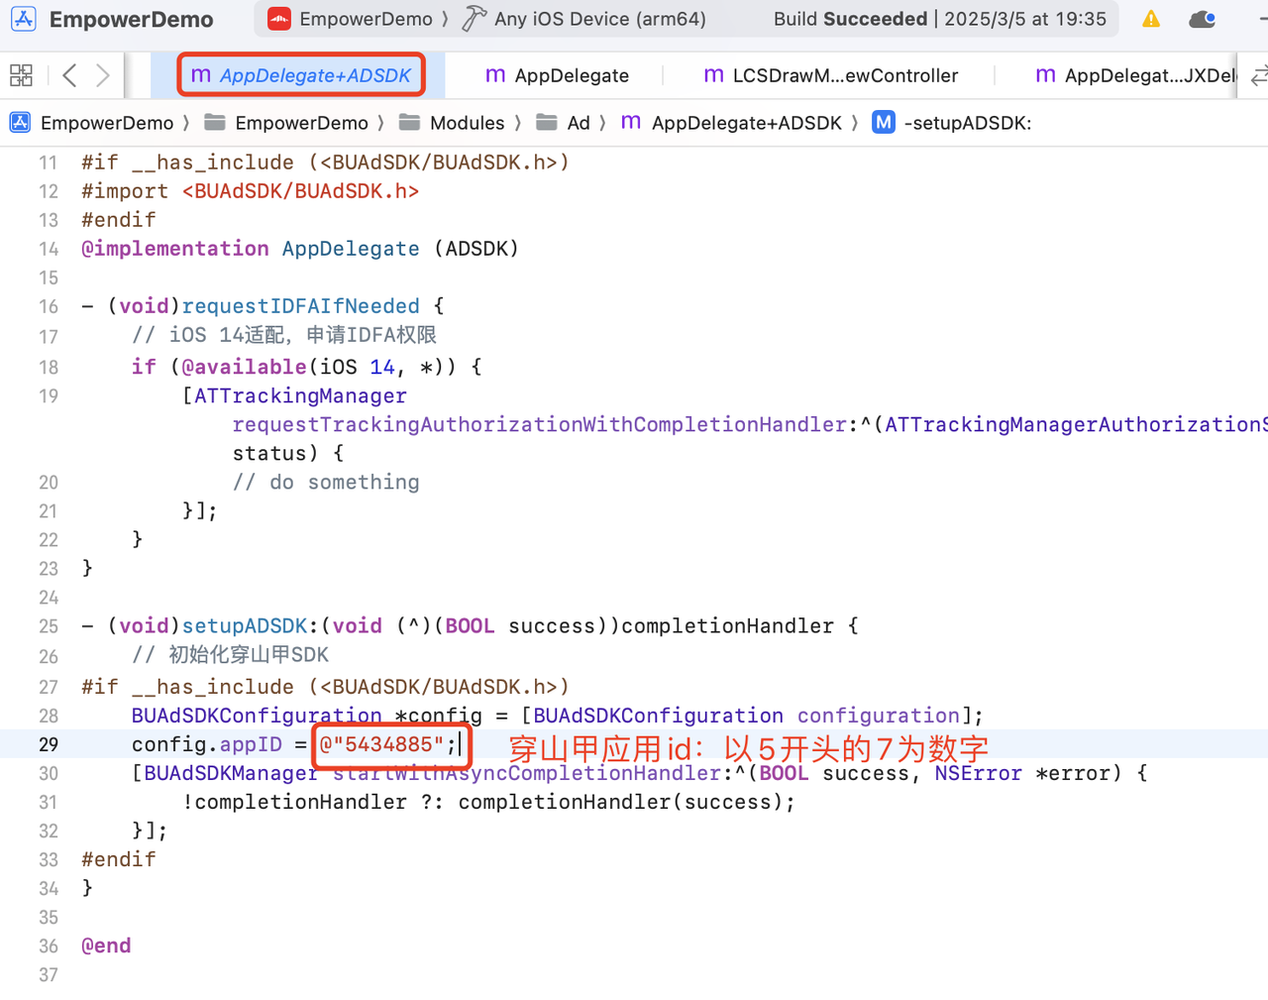Switch to the AppDelegate tab

point(558,75)
